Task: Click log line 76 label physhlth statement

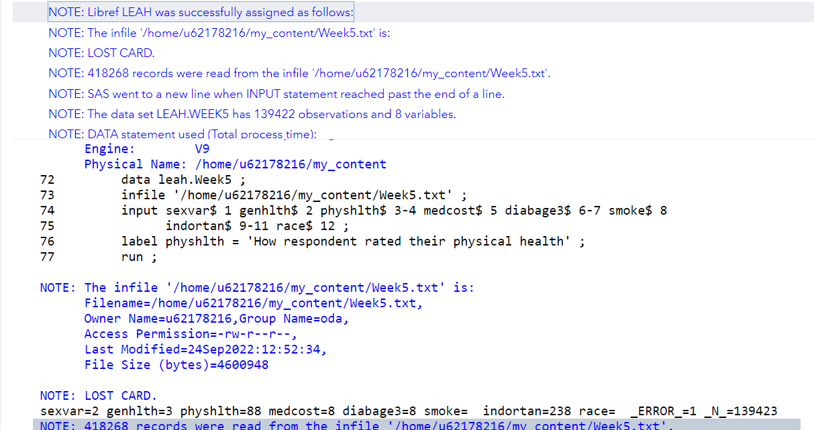Action: pyautogui.click(x=353, y=241)
